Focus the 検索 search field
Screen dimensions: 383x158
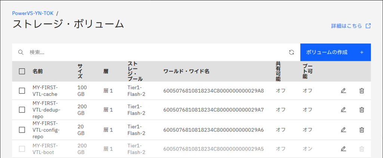(156, 52)
